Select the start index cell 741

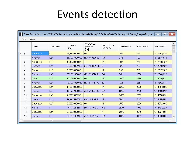click(127, 74)
